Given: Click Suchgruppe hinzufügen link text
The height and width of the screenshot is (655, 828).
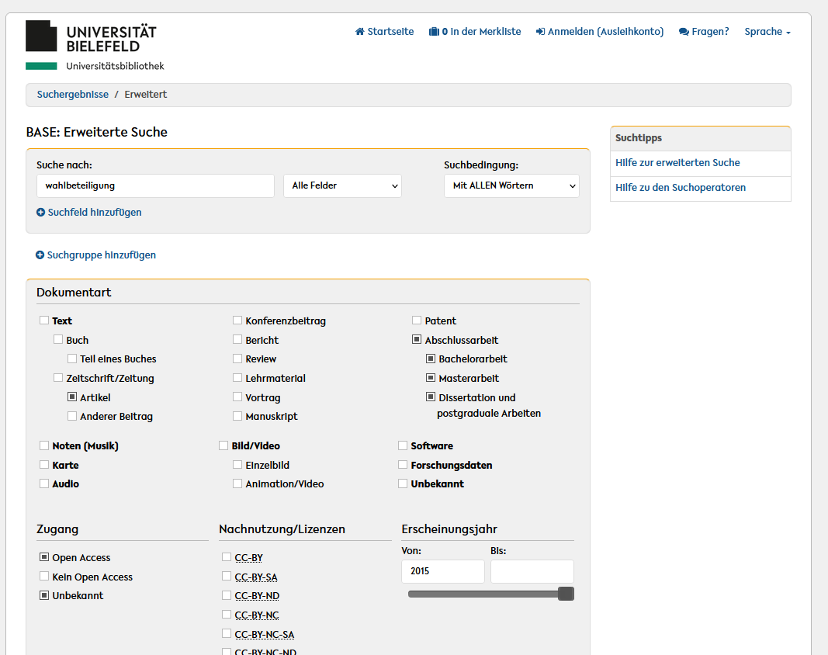Looking at the screenshot, I should (102, 255).
